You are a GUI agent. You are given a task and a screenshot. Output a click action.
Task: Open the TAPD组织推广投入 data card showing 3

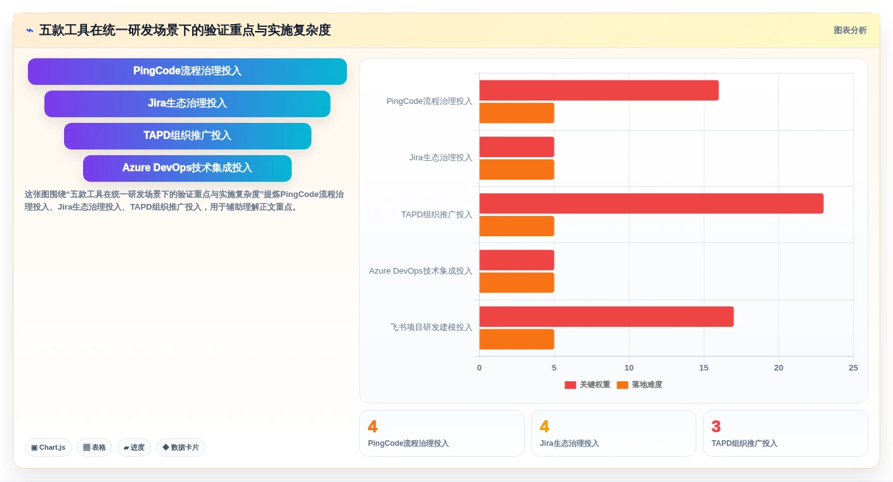[785, 433]
